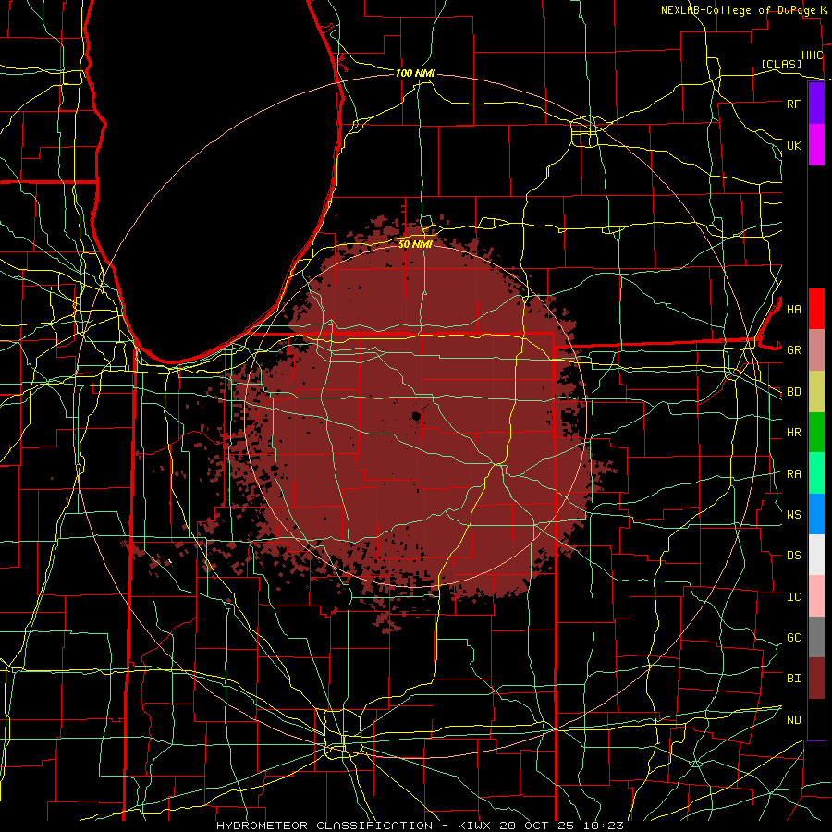The height and width of the screenshot is (832, 832).
Task: Click the 'GR' legend label
Action: tap(793, 350)
